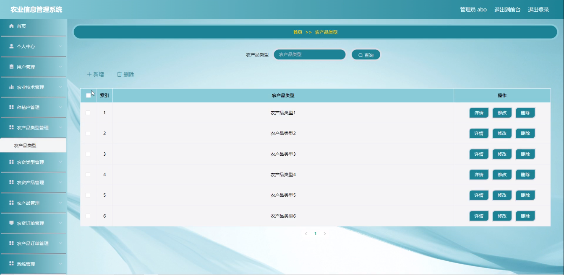
Task: Expand the 用户管理 chevron
Action: tap(60, 67)
